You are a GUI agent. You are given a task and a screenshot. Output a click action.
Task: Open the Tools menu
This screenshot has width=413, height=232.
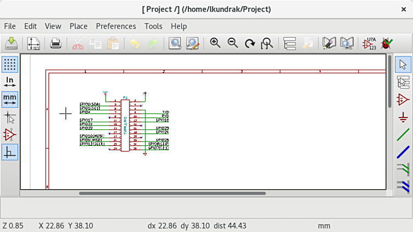tap(153, 26)
